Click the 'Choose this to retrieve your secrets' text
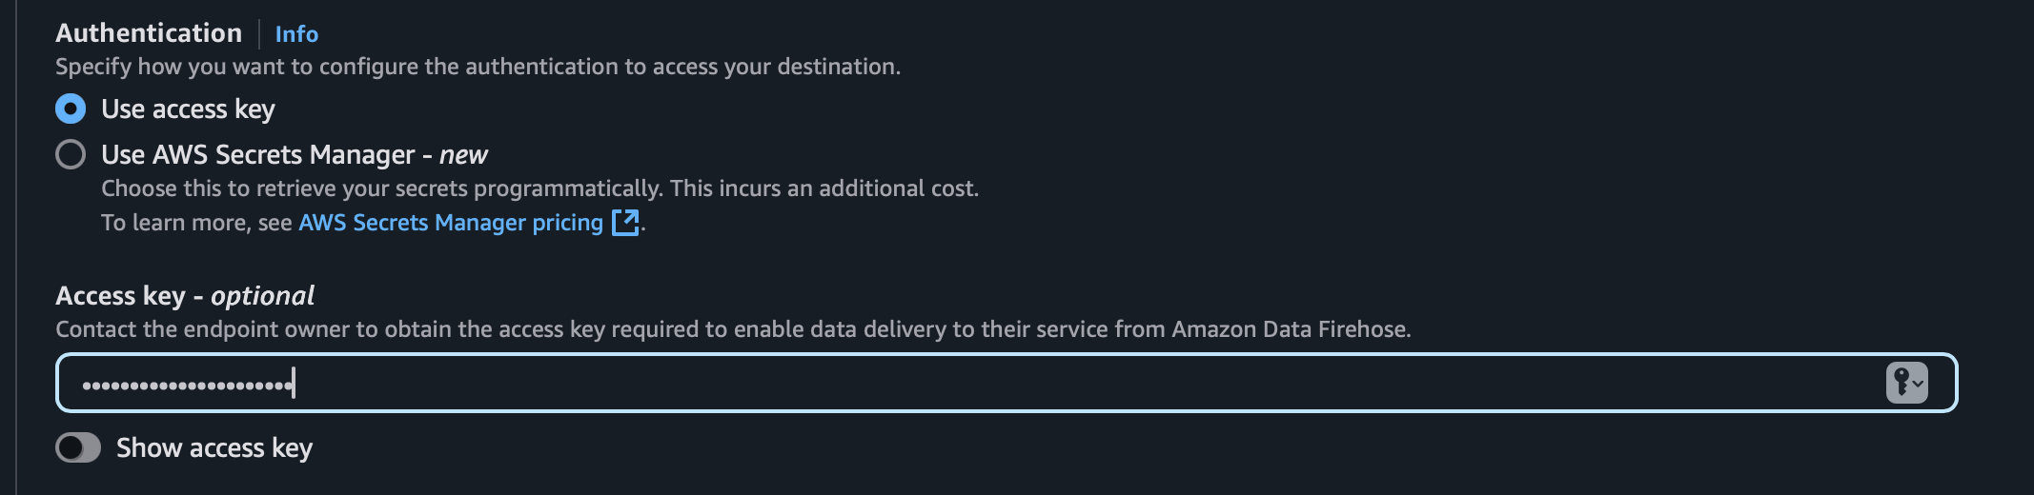Image resolution: width=2034 pixels, height=495 pixels. 539,188
